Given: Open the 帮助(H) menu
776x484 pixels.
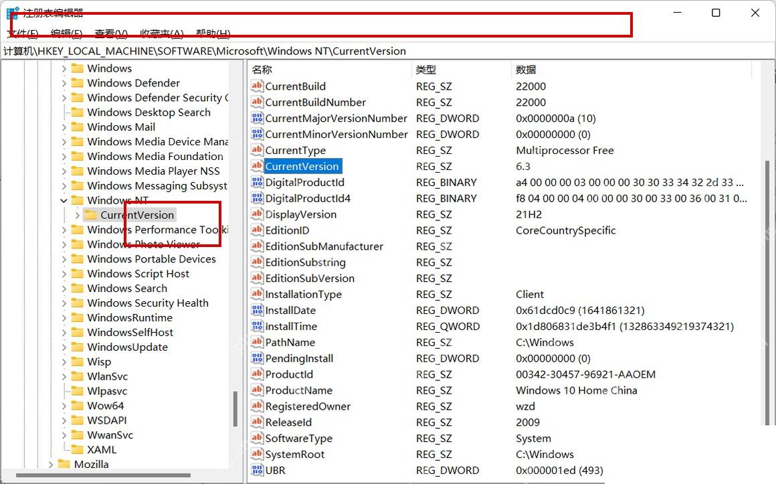Looking at the screenshot, I should point(213,33).
